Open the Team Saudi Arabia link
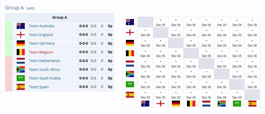Screen dimensions: 265x114 tap(45, 78)
